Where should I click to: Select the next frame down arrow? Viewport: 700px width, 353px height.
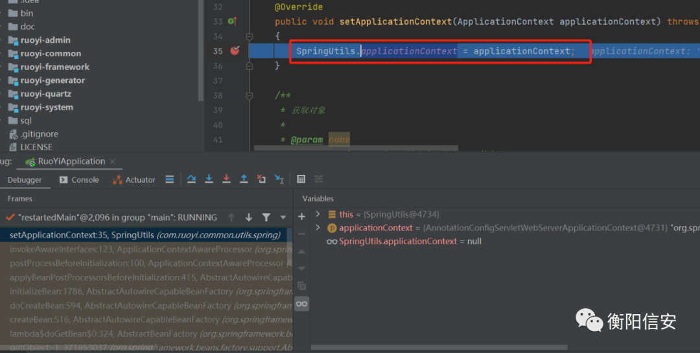(249, 218)
